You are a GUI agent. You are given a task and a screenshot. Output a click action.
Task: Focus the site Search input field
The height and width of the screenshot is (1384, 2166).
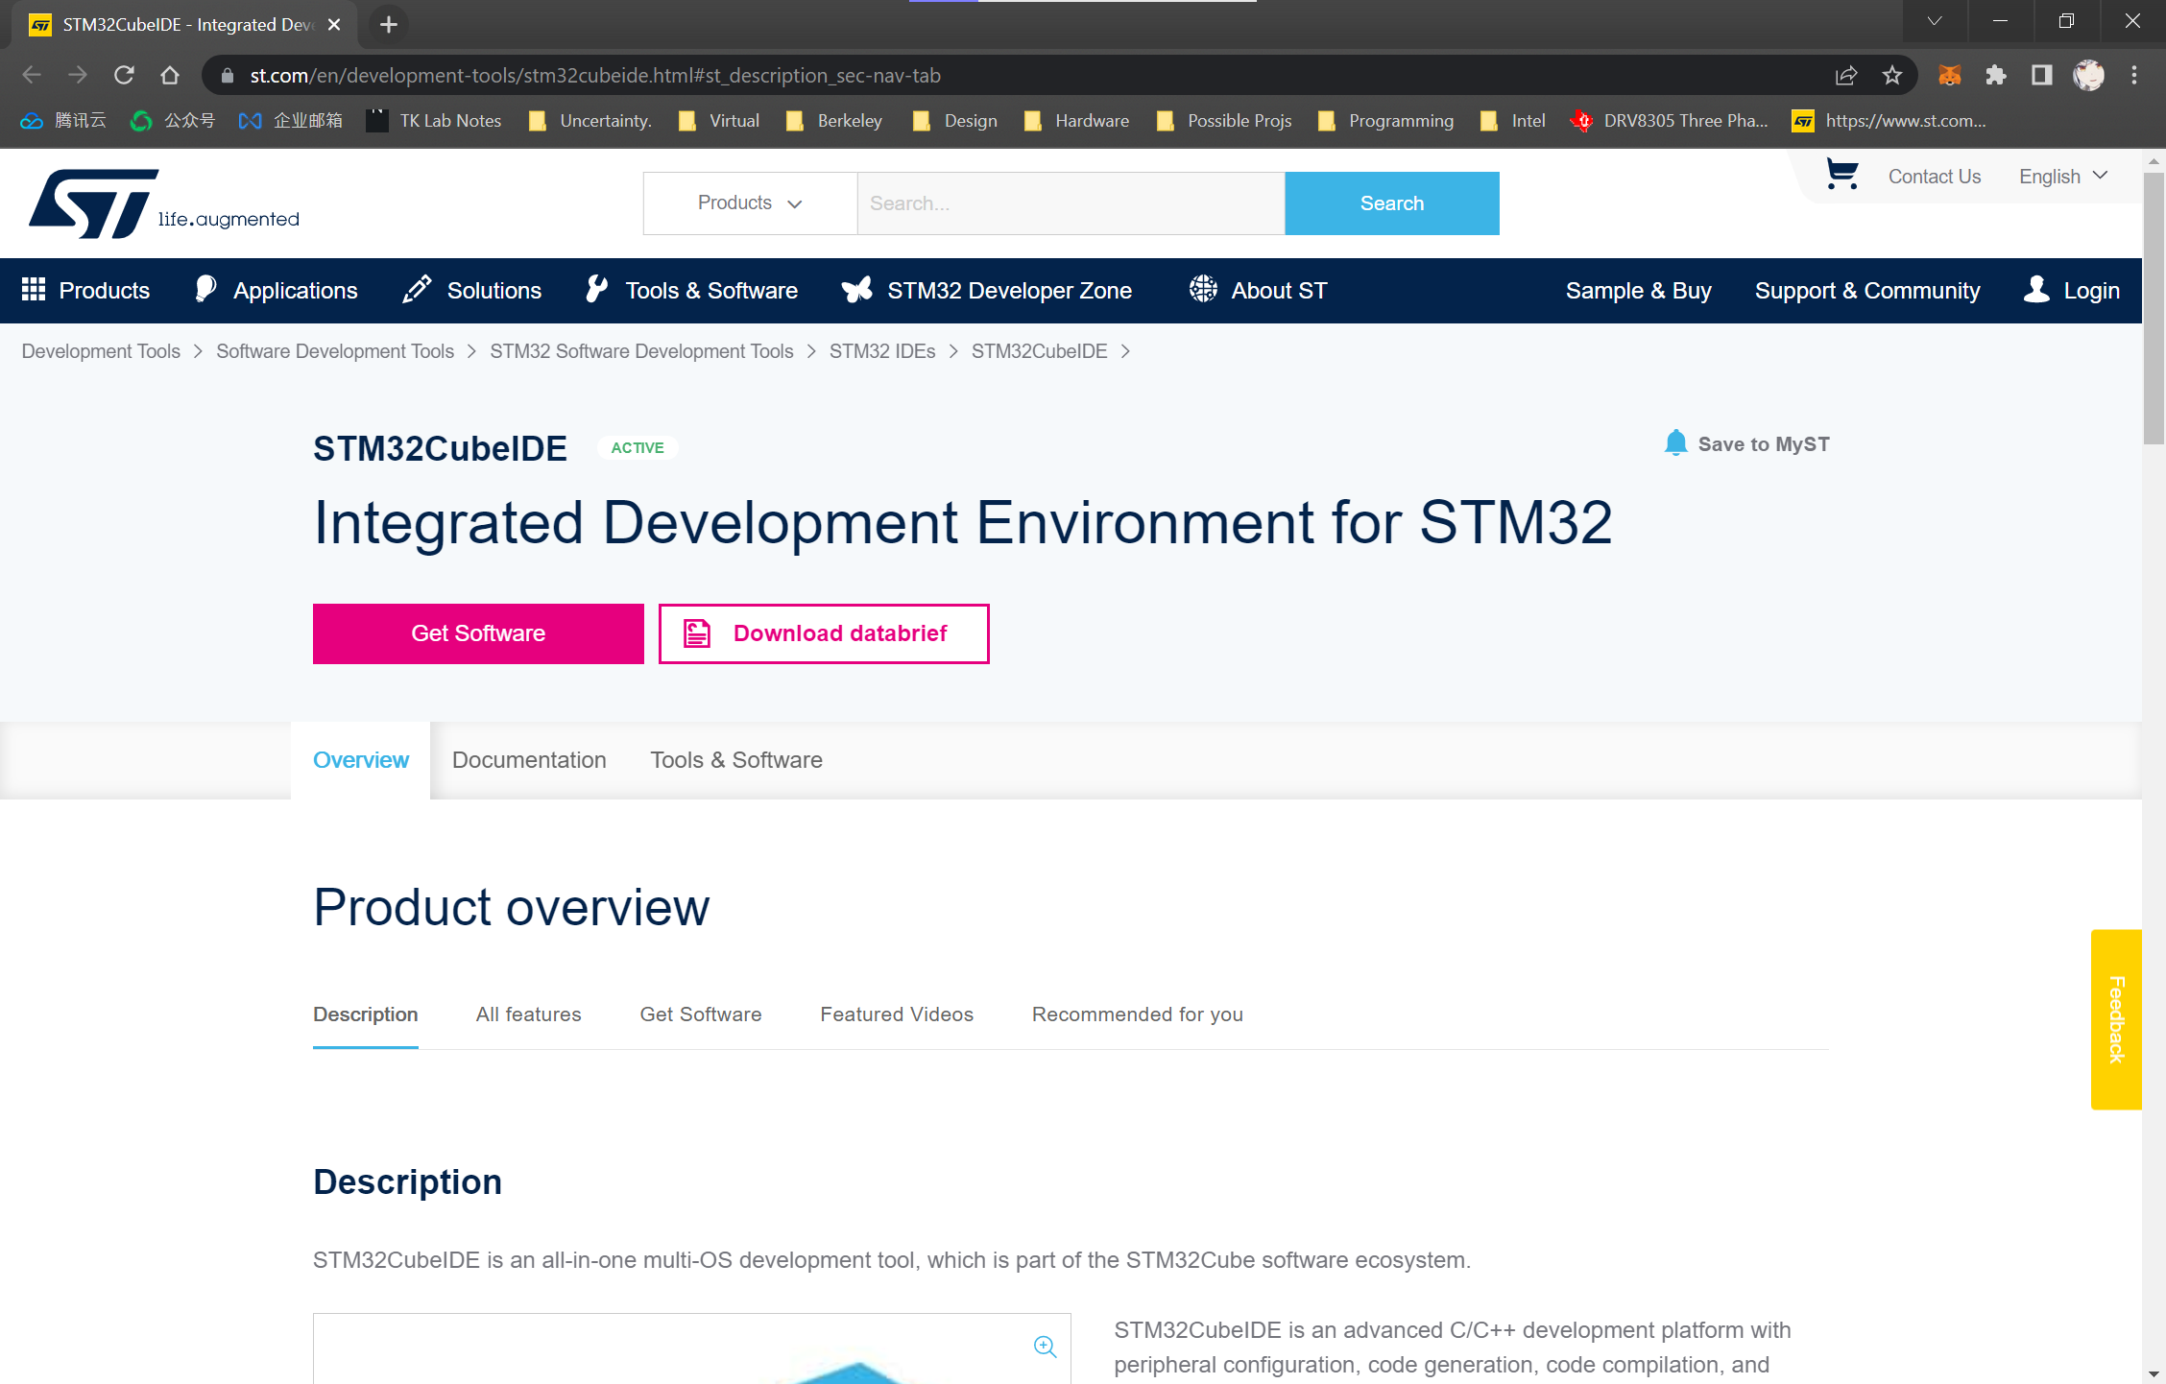click(1071, 203)
